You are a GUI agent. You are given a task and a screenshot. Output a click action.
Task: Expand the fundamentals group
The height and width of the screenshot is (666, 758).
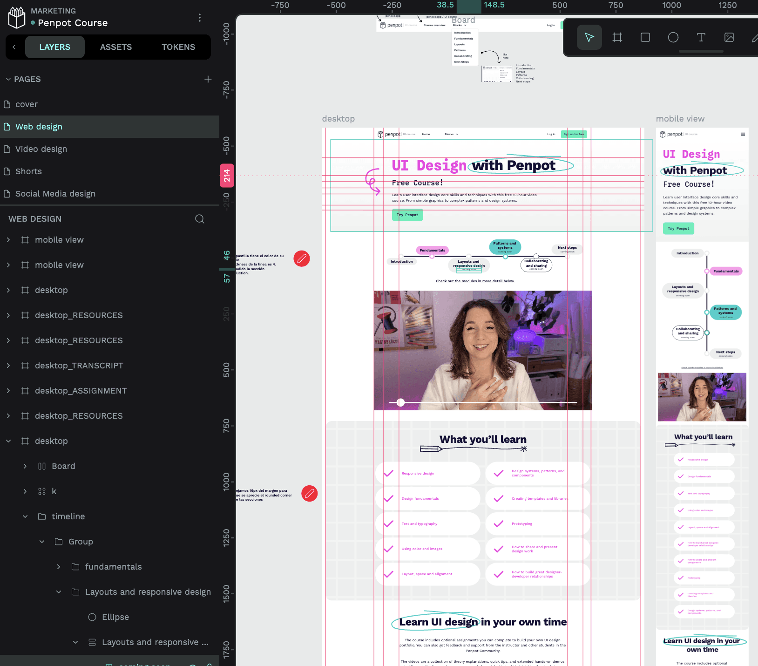click(x=59, y=567)
